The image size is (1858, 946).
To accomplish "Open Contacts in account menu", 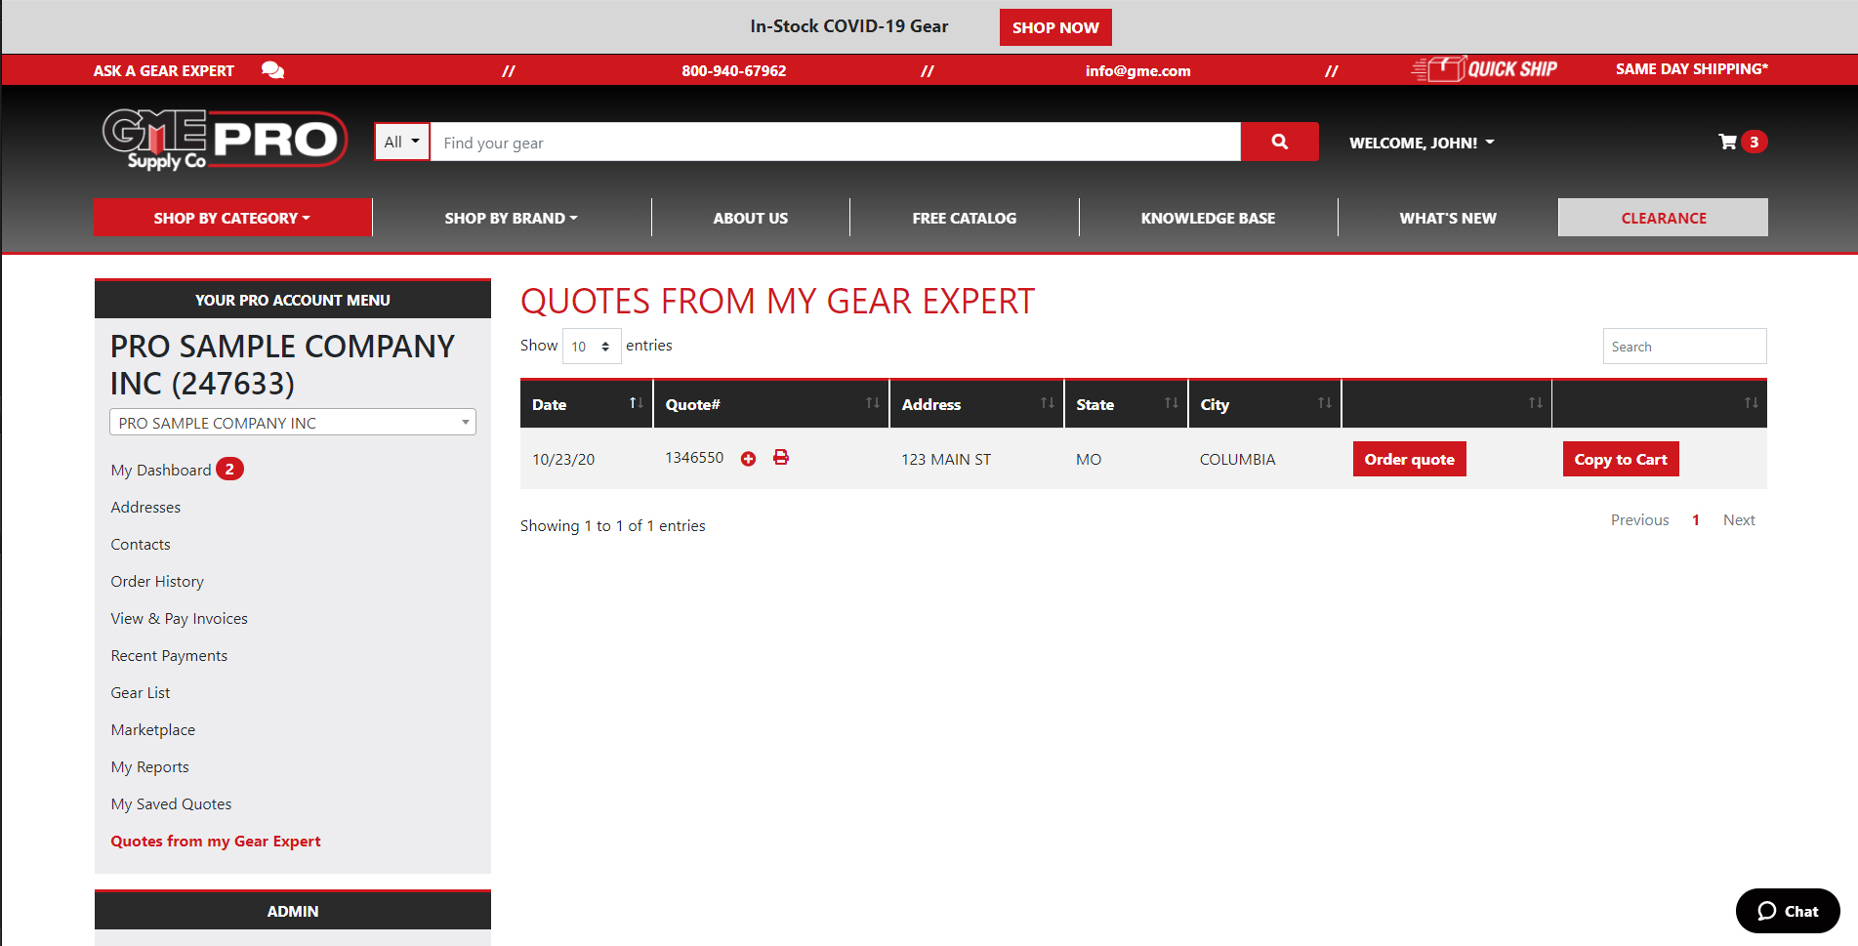I will [141, 545].
